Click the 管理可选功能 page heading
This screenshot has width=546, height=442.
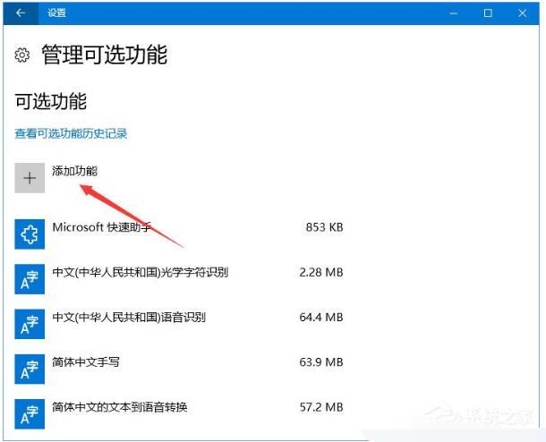pyautogui.click(x=105, y=55)
